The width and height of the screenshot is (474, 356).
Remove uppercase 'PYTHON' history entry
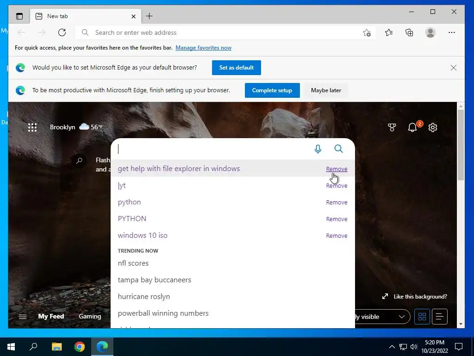pos(337,219)
